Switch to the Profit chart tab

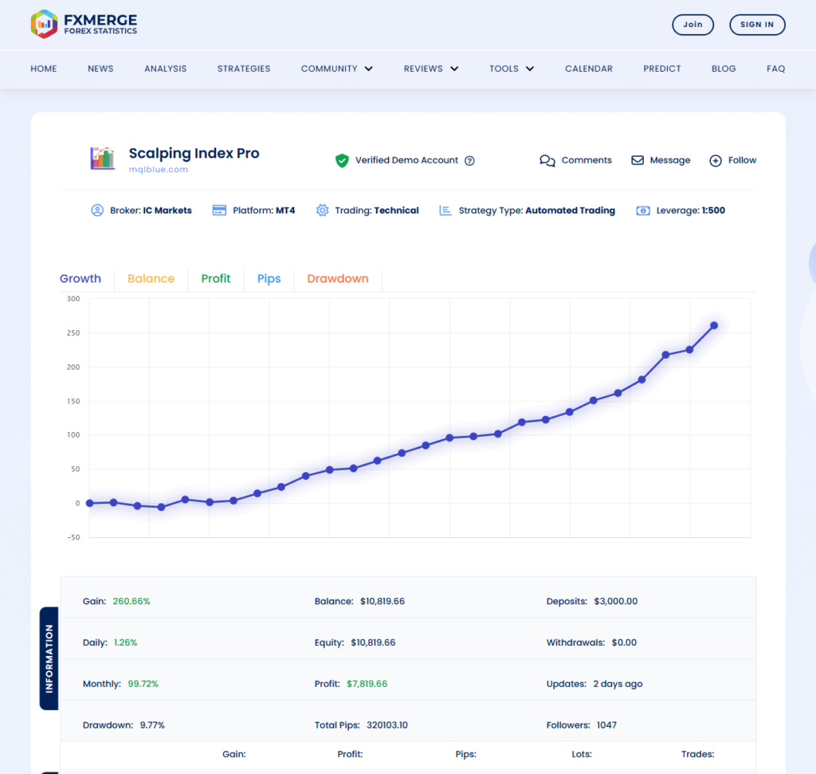pos(215,278)
